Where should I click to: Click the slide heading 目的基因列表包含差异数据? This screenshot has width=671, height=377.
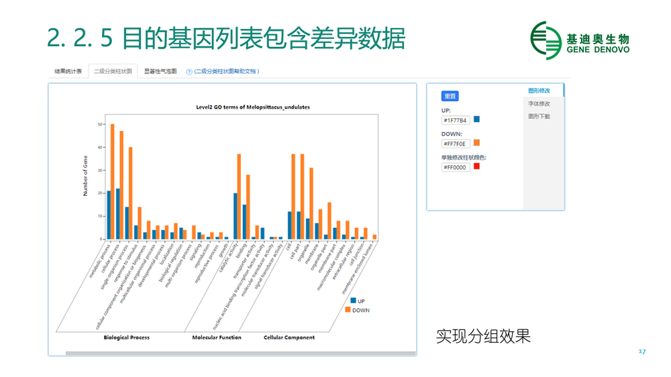pyautogui.click(x=263, y=38)
